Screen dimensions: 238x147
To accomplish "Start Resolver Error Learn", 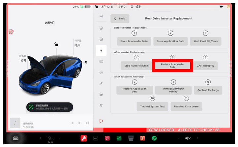I will point(186,106).
